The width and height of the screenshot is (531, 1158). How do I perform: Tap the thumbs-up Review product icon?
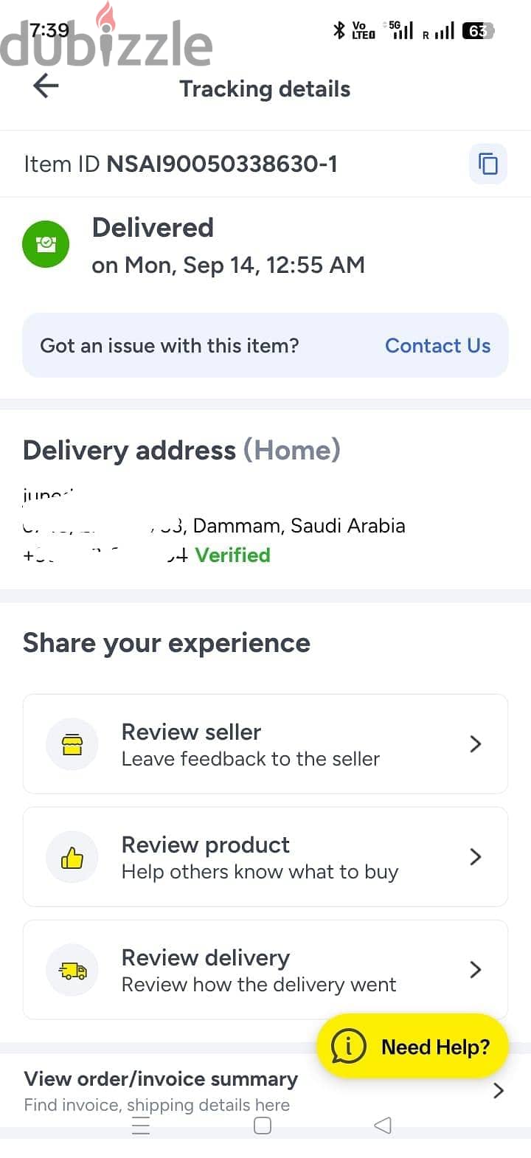(x=72, y=857)
